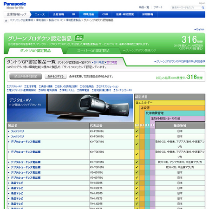Jump to 住宅設備と建材 category
This screenshot has height=209, width=209.
click(x=101, y=90)
